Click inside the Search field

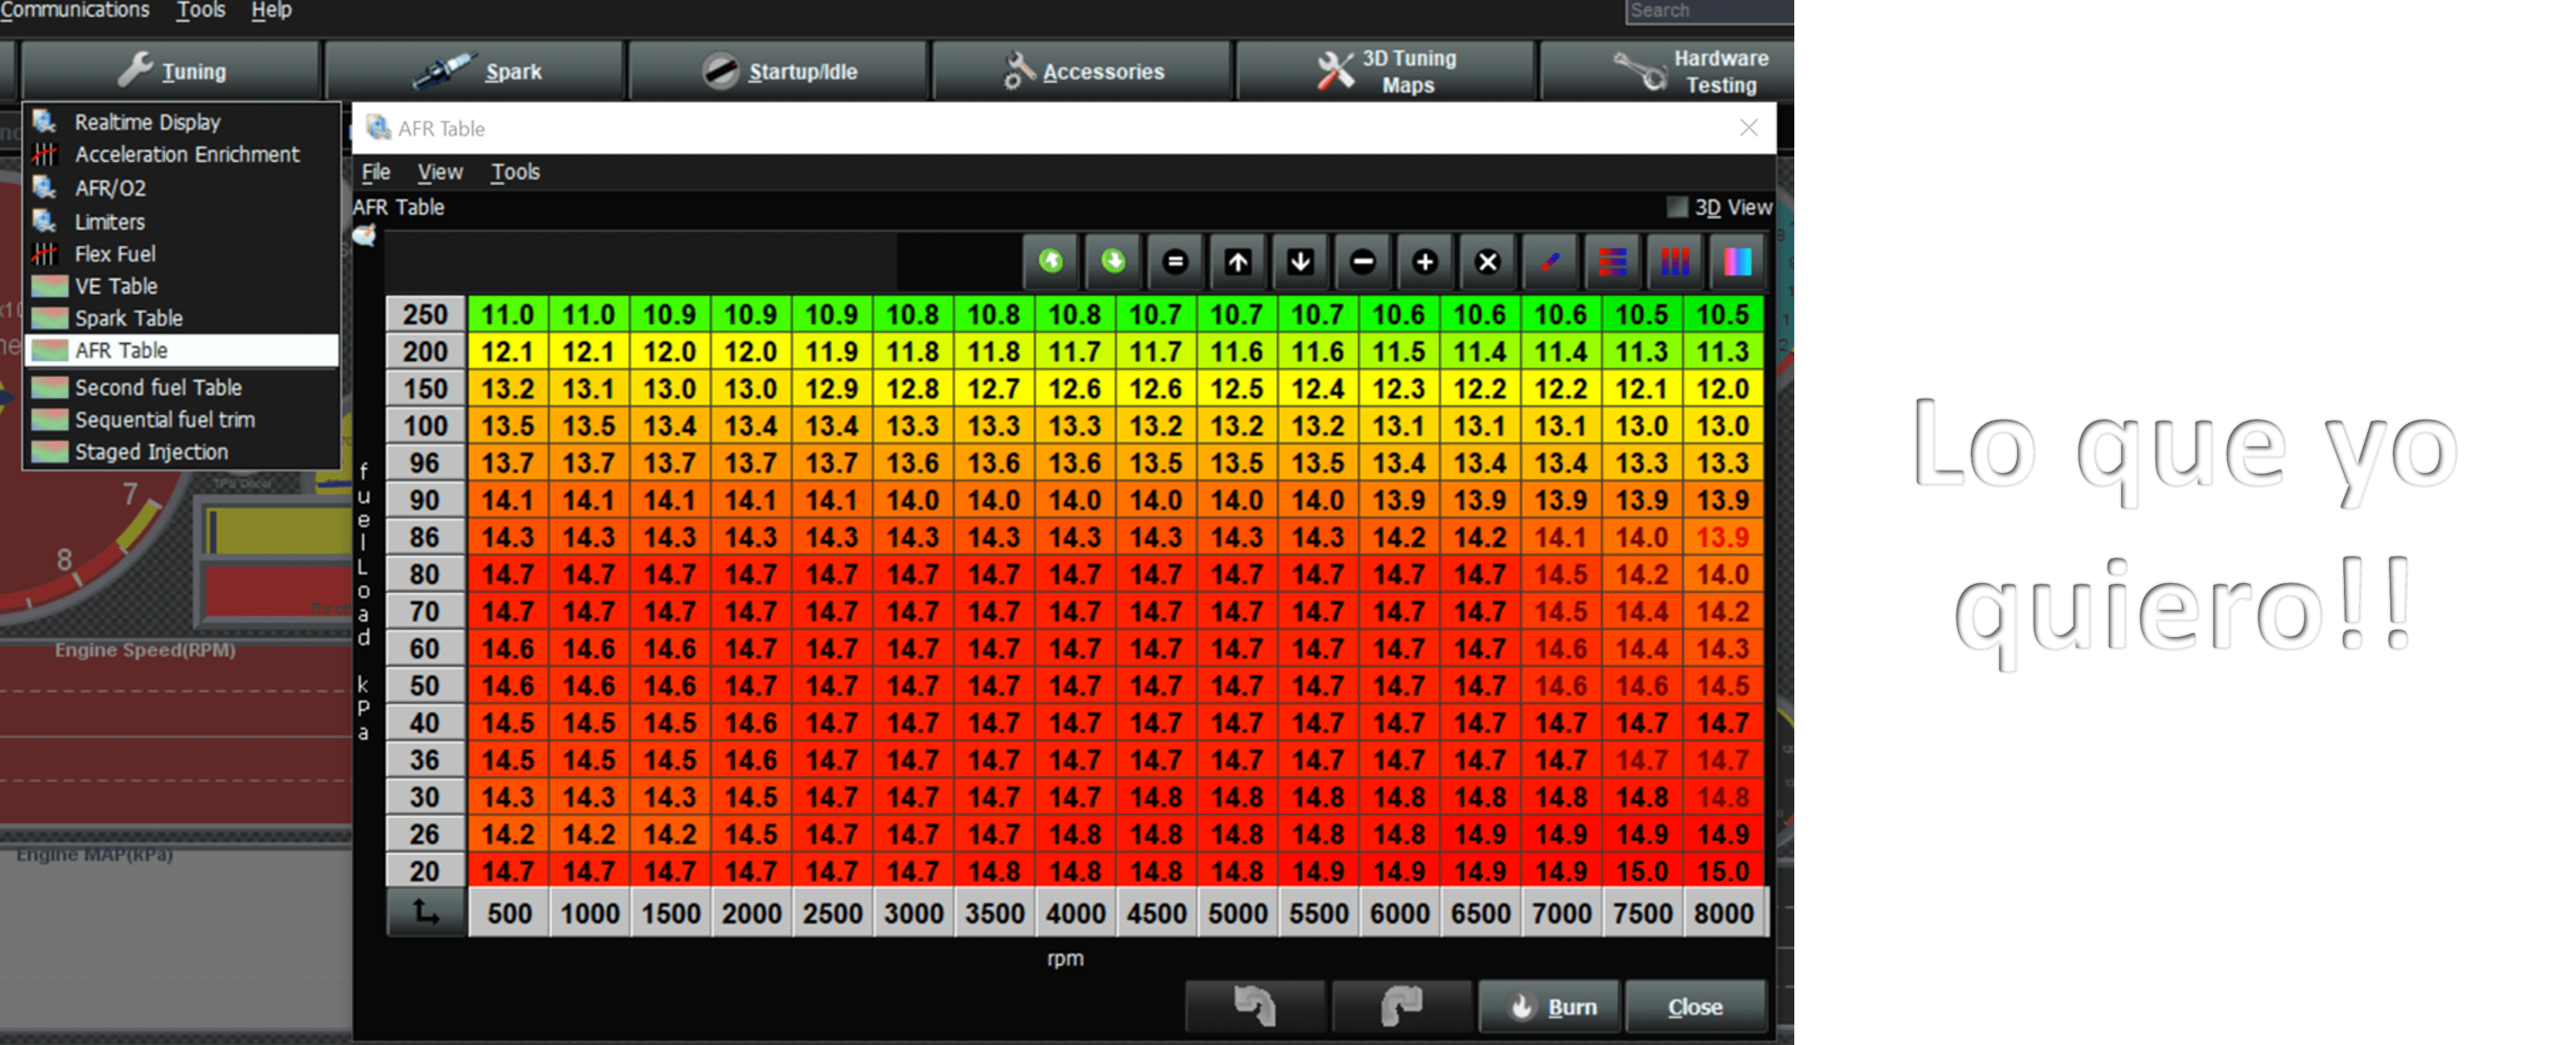pyautogui.click(x=1709, y=11)
